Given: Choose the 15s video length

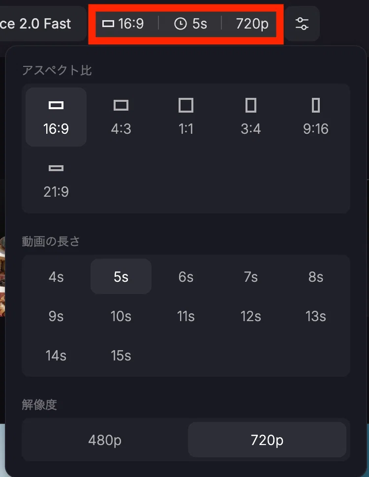Looking at the screenshot, I should coord(121,356).
